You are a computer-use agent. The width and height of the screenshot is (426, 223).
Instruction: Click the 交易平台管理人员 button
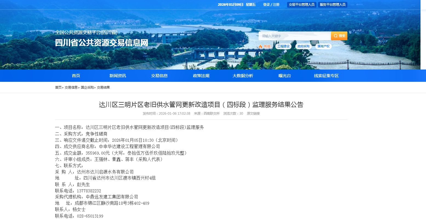coord(302,5)
